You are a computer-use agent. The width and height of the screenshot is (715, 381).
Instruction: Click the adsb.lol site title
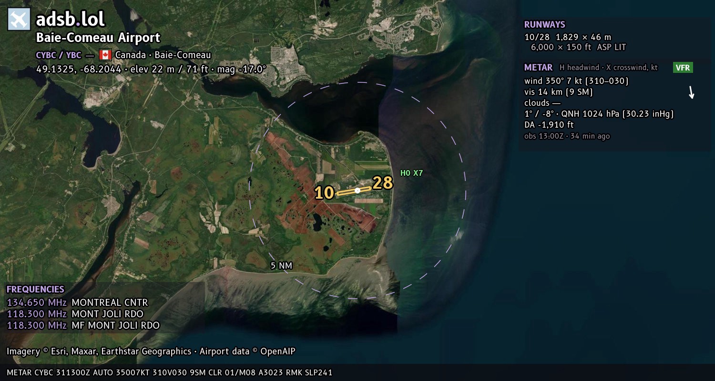tap(71, 20)
